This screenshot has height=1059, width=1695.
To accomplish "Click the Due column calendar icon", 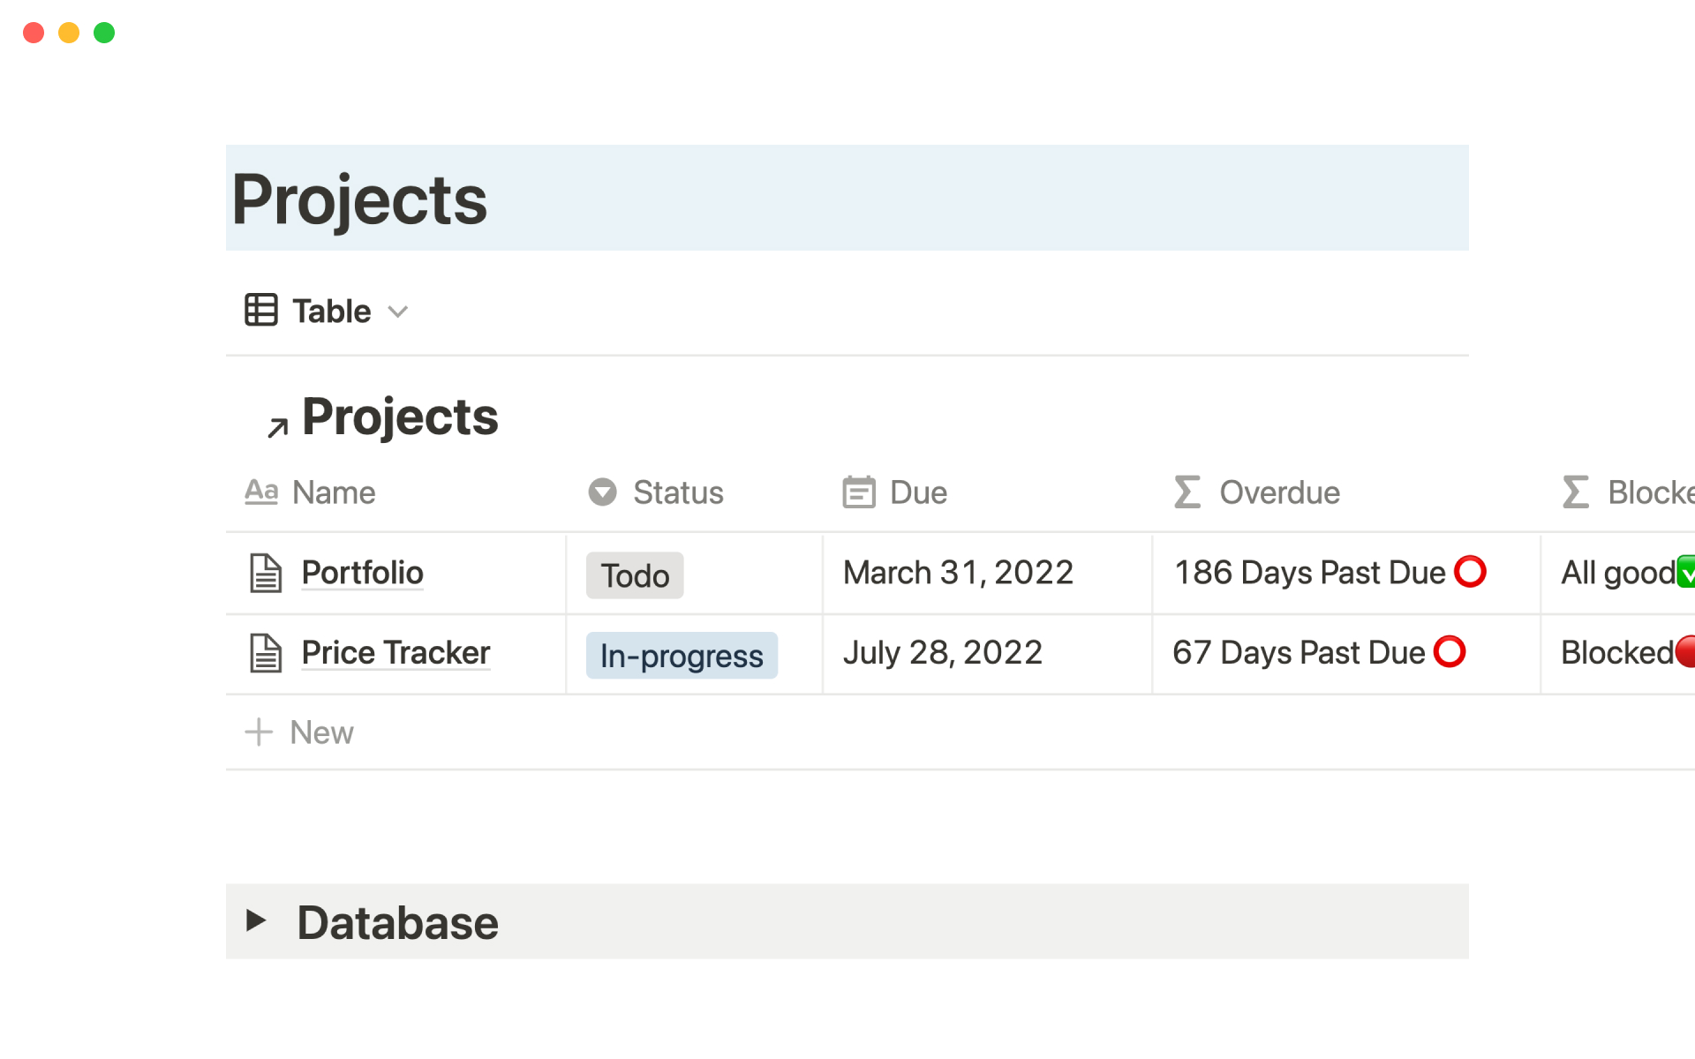I will coord(858,492).
